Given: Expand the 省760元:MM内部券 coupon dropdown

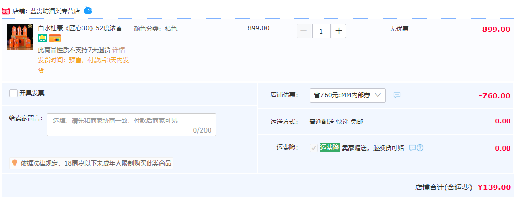Looking at the screenshot, I should (347, 95).
